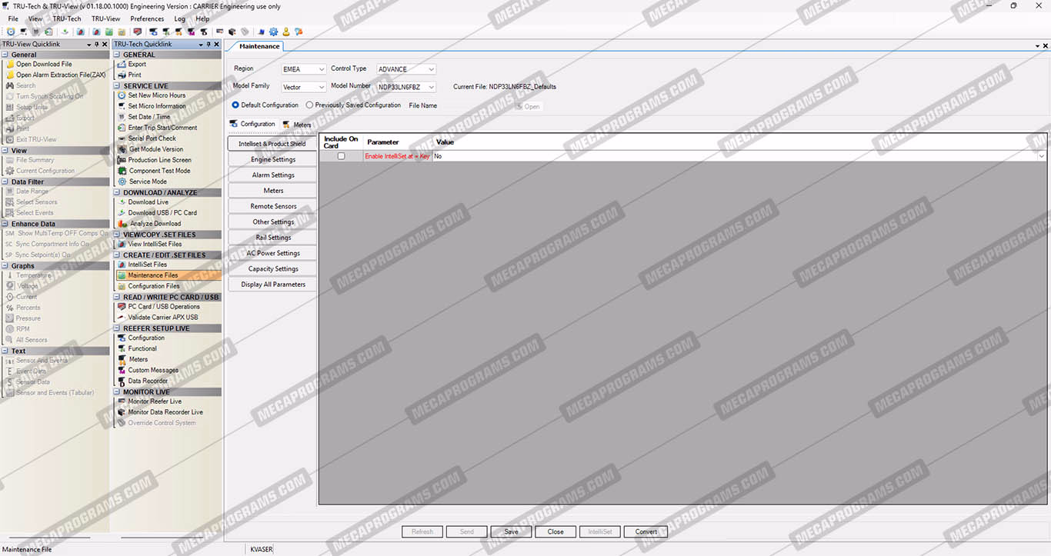Open Configuration Files quicklink
This screenshot has width=1051, height=556.
click(x=153, y=286)
